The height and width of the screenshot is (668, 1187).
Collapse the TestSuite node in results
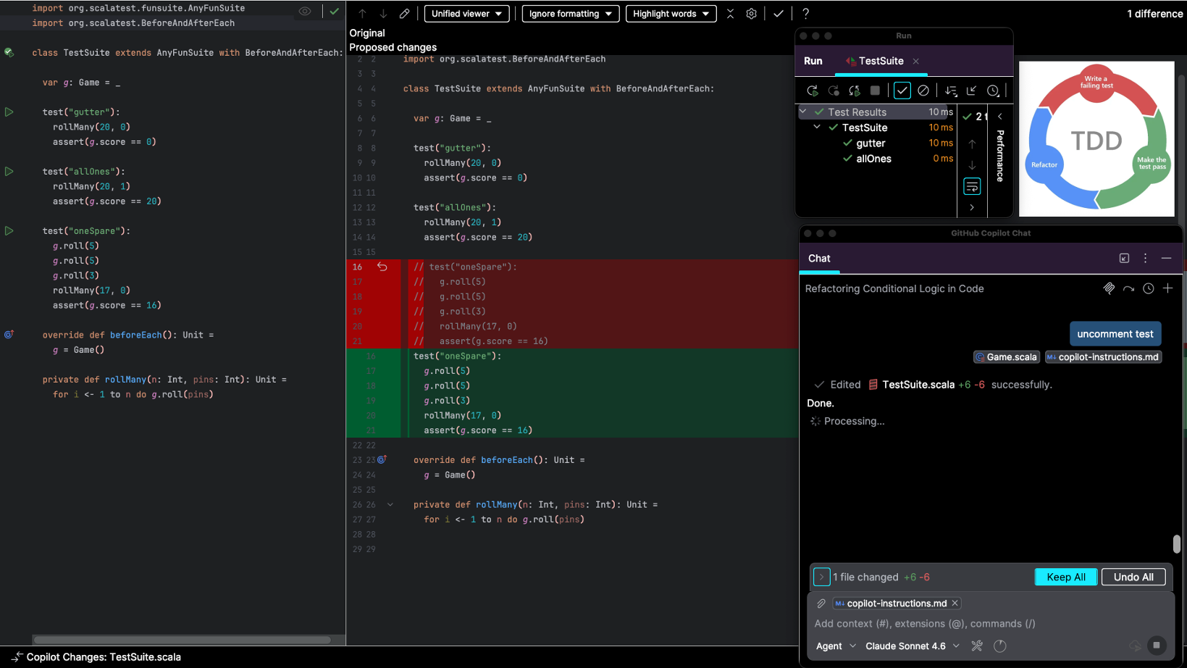tap(817, 128)
